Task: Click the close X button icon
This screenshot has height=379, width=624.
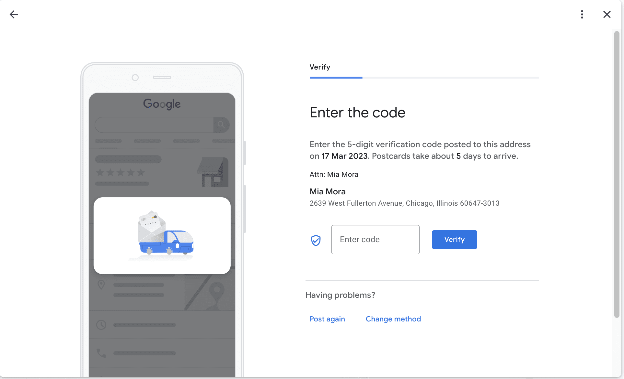Action: click(607, 14)
